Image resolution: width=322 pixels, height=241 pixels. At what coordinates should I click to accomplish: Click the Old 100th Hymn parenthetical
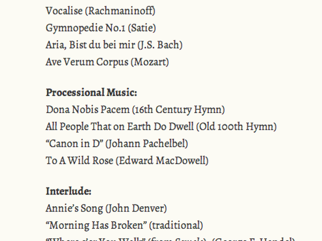[236, 126]
